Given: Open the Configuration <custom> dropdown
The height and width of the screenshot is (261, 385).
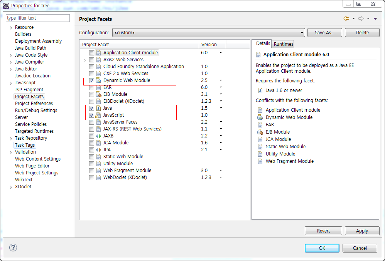Looking at the screenshot, I should click(208, 33).
